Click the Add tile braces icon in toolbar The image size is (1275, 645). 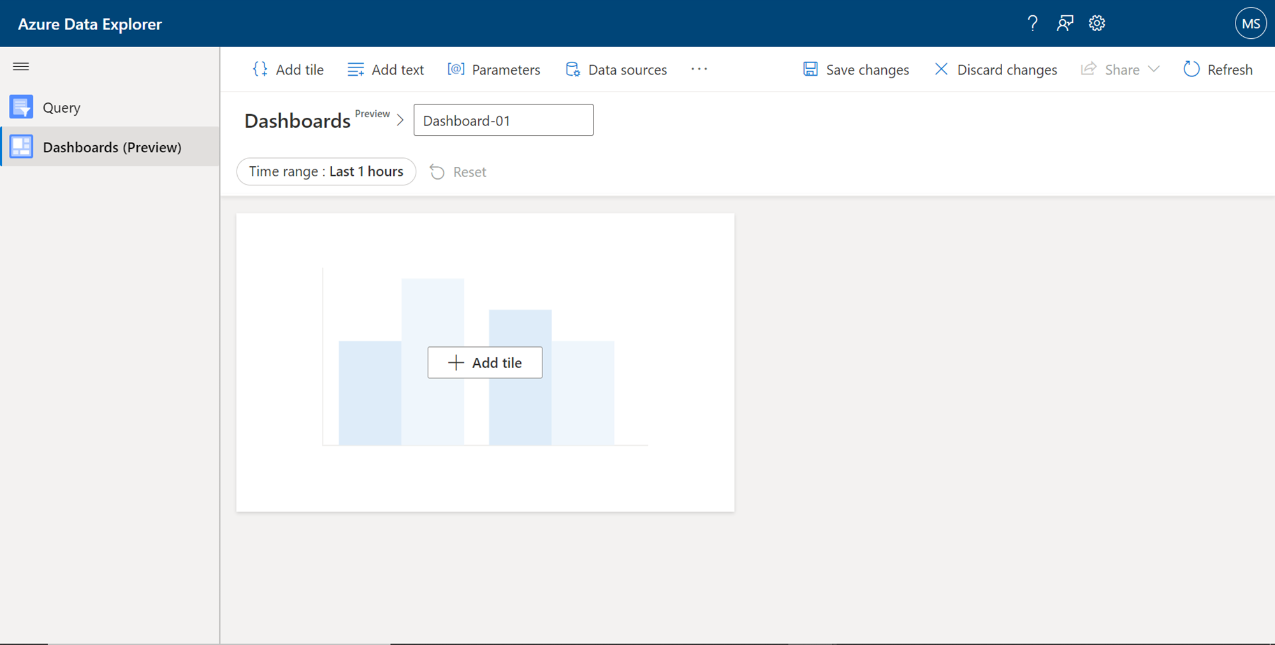[x=260, y=69]
